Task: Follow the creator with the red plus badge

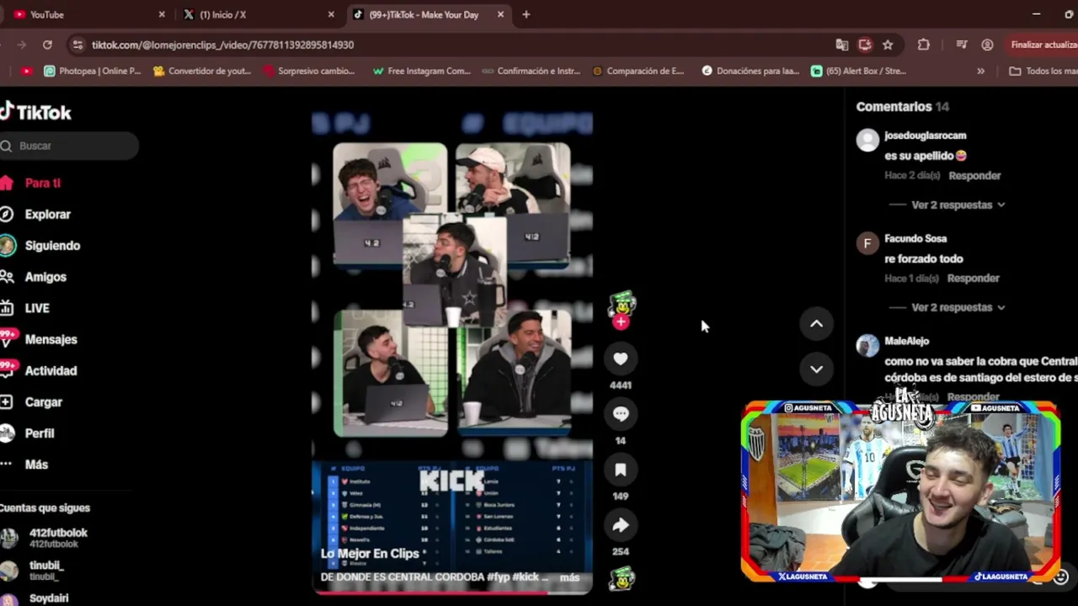Action: click(621, 322)
